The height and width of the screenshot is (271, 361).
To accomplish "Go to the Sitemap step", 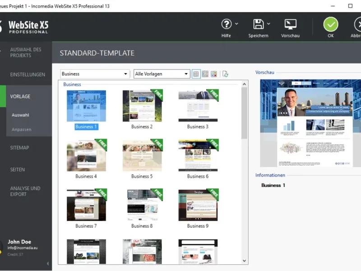I will pyautogui.click(x=19, y=148).
